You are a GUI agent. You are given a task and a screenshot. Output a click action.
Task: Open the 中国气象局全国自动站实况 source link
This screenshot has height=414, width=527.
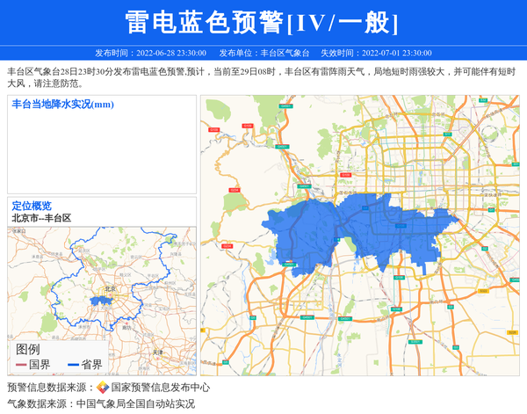[135, 403]
